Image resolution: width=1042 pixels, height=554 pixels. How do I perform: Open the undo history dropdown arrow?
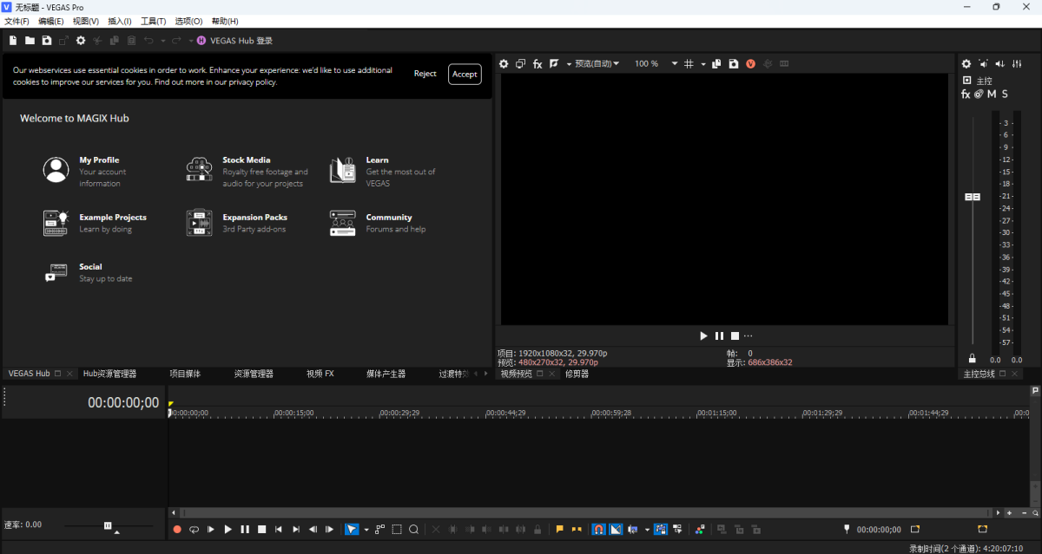pyautogui.click(x=162, y=41)
